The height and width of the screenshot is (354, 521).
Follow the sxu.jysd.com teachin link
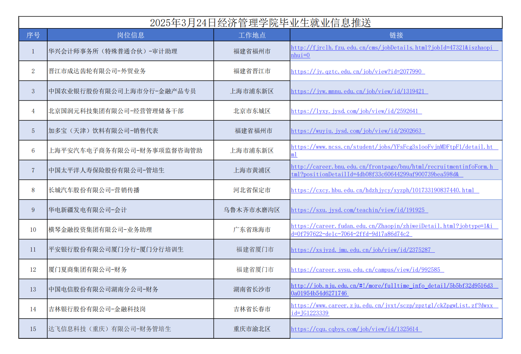pyautogui.click(x=358, y=210)
